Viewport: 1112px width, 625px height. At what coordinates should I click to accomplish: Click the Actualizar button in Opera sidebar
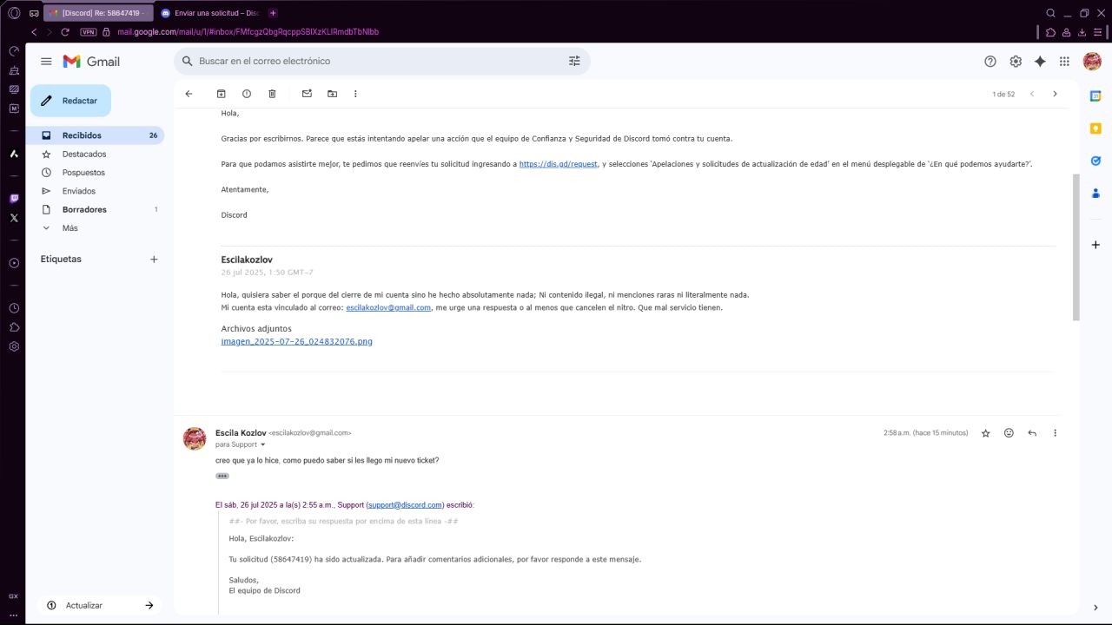coord(101,605)
